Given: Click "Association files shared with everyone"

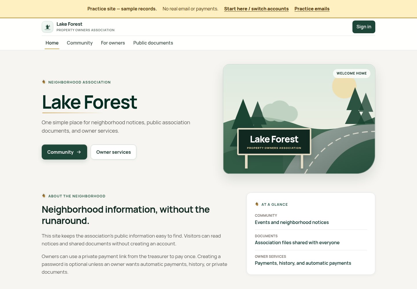Looking at the screenshot, I should pyautogui.click(x=297, y=242).
